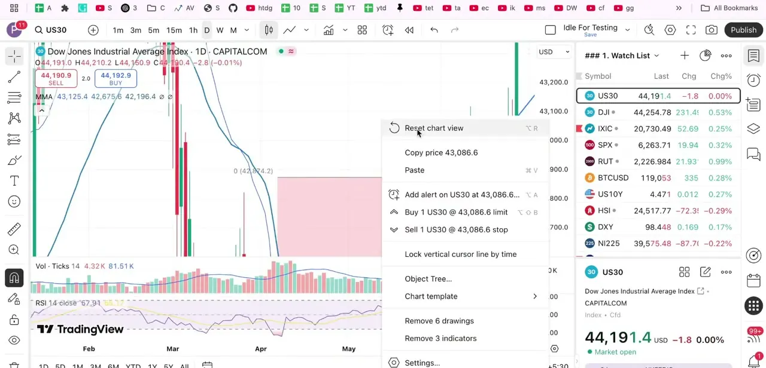This screenshot has width=766, height=368.
Task: Switch to the 15m timeframe
Action: coord(174,30)
